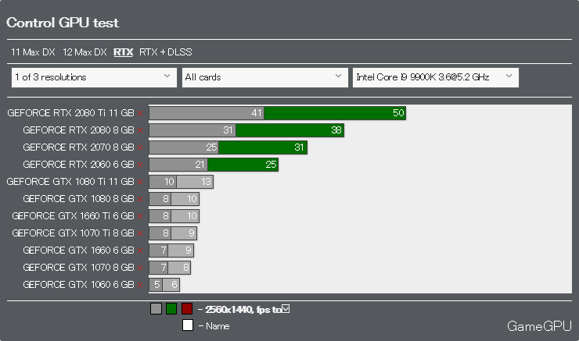
Task: Remove GEFORCE GTX 1080 Ti 11 GB row
Action: pos(140,182)
